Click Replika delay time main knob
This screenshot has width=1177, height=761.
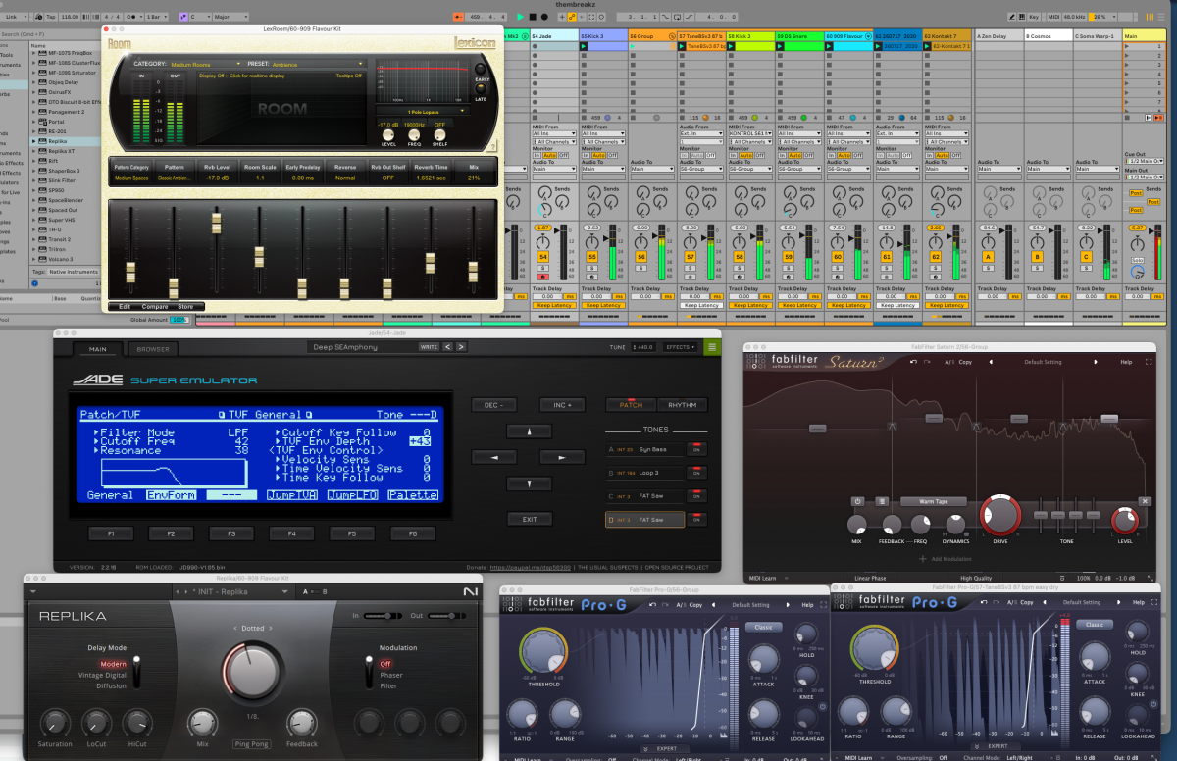[x=253, y=674]
